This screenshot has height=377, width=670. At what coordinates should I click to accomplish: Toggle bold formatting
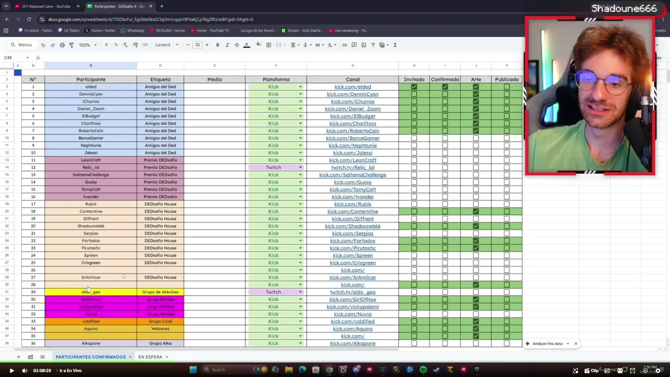tap(218, 45)
